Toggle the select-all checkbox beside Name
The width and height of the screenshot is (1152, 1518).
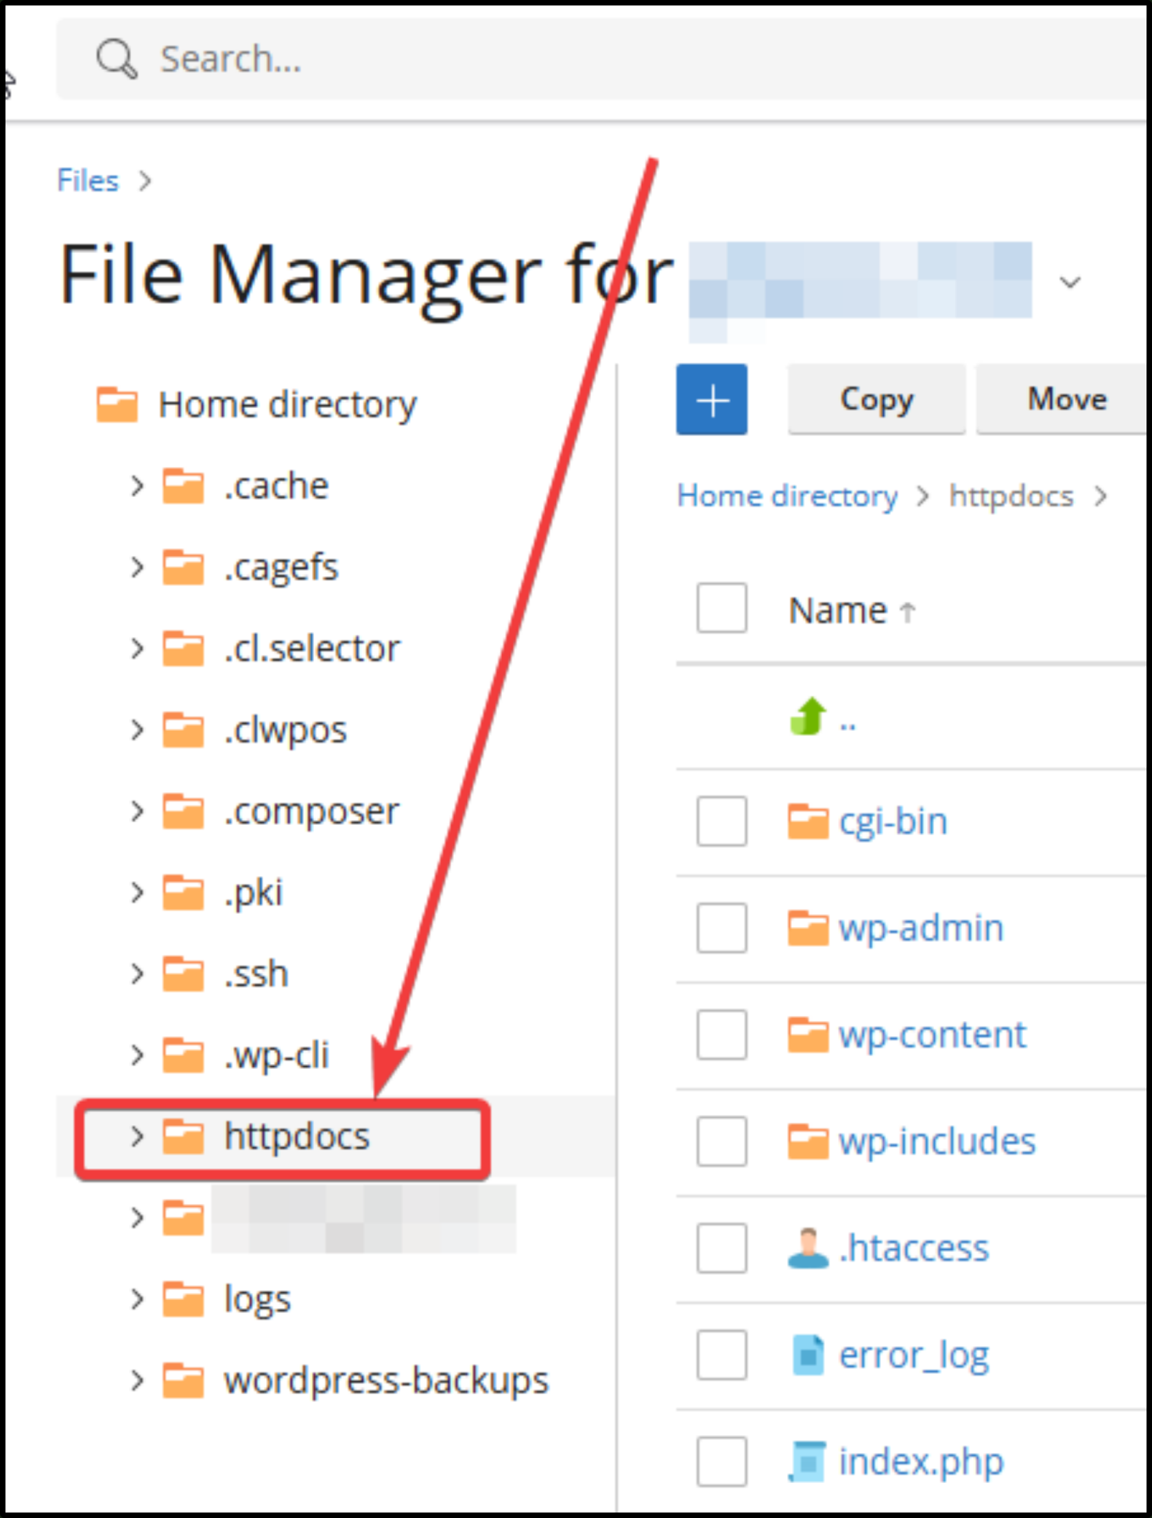721,608
